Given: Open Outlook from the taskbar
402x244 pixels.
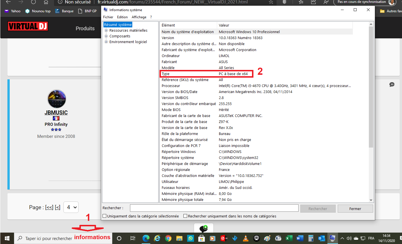Looking at the screenshot, I should coord(321,238).
